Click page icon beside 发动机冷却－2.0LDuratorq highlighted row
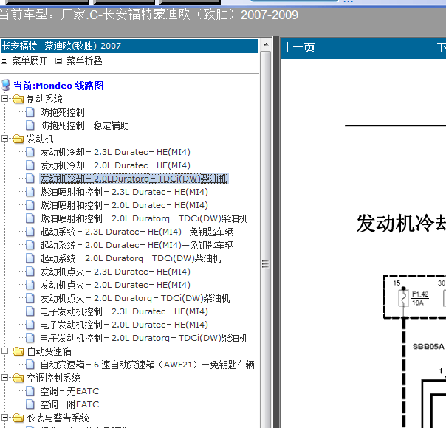Image resolution: width=446 pixels, height=428 pixels. pos(30,179)
